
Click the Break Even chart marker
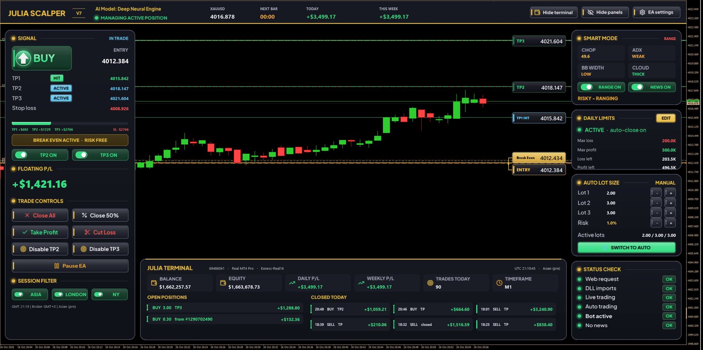point(539,158)
